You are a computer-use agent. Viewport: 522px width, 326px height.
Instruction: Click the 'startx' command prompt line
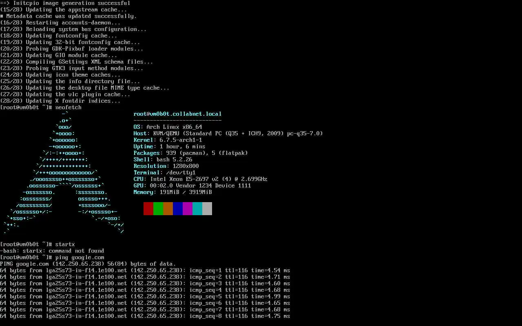click(38, 244)
